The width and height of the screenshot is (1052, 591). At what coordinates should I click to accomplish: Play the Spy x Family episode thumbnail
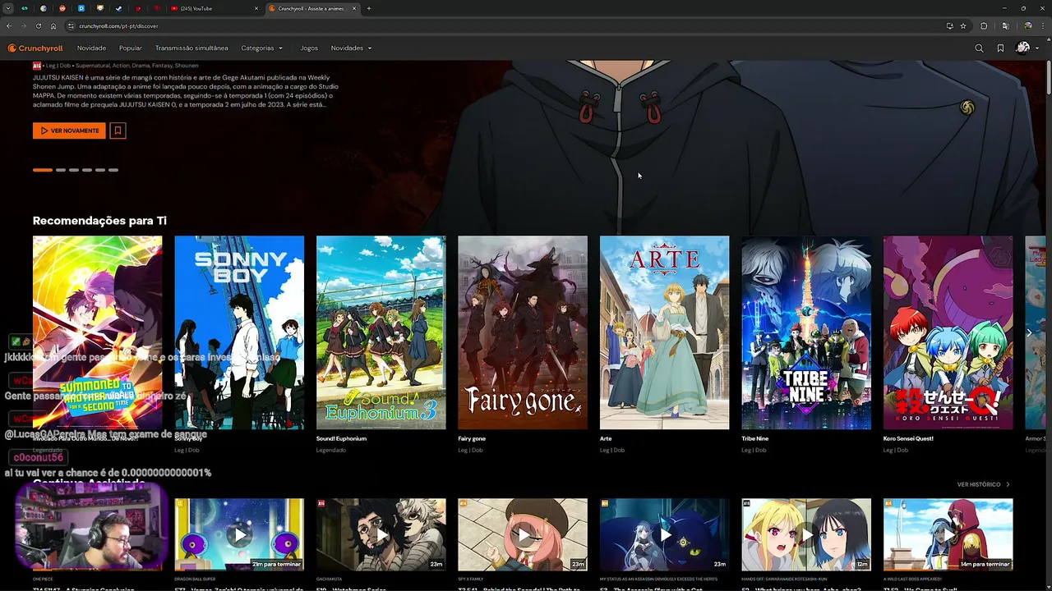523,534
